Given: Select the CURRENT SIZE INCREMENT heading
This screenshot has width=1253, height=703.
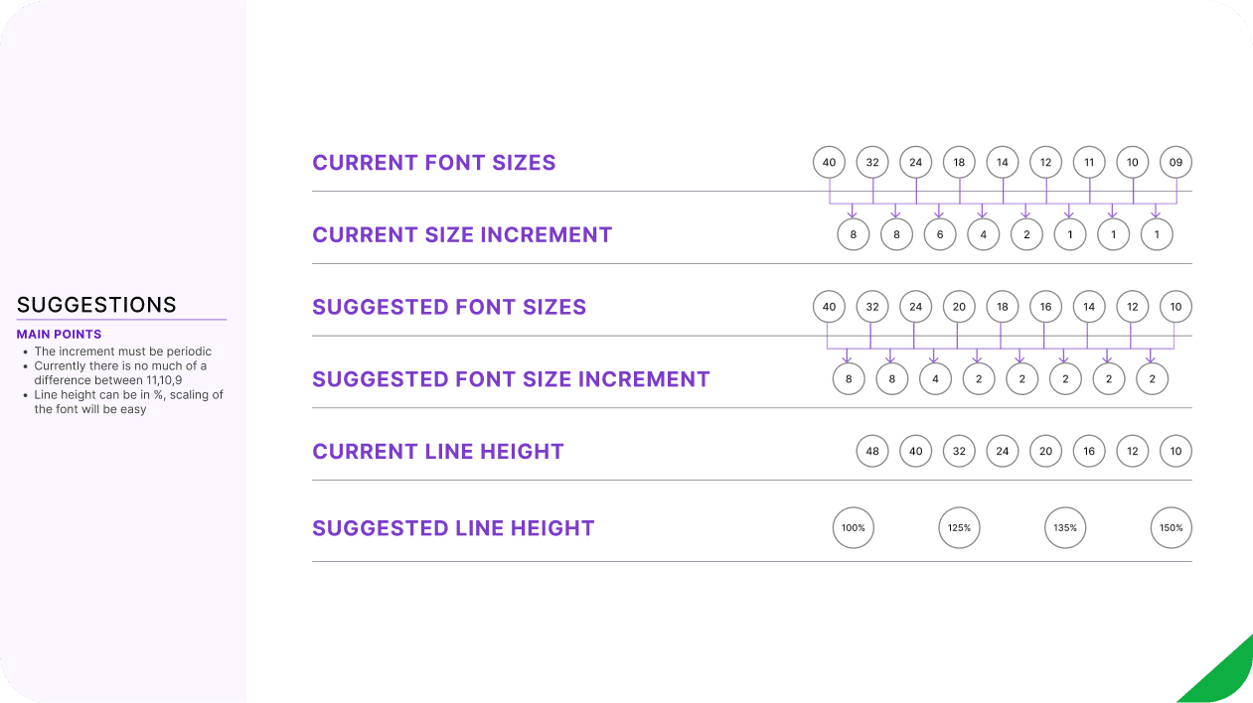Looking at the screenshot, I should coord(462,235).
